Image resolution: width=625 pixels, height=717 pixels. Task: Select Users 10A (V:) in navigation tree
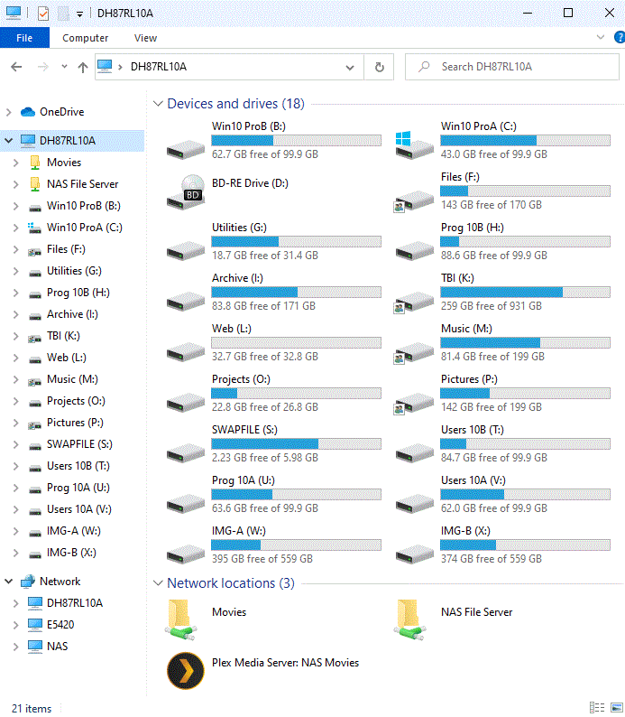pos(79,509)
